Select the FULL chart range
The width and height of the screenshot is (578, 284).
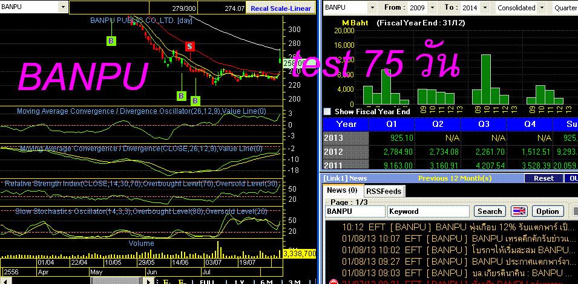pos(207,282)
